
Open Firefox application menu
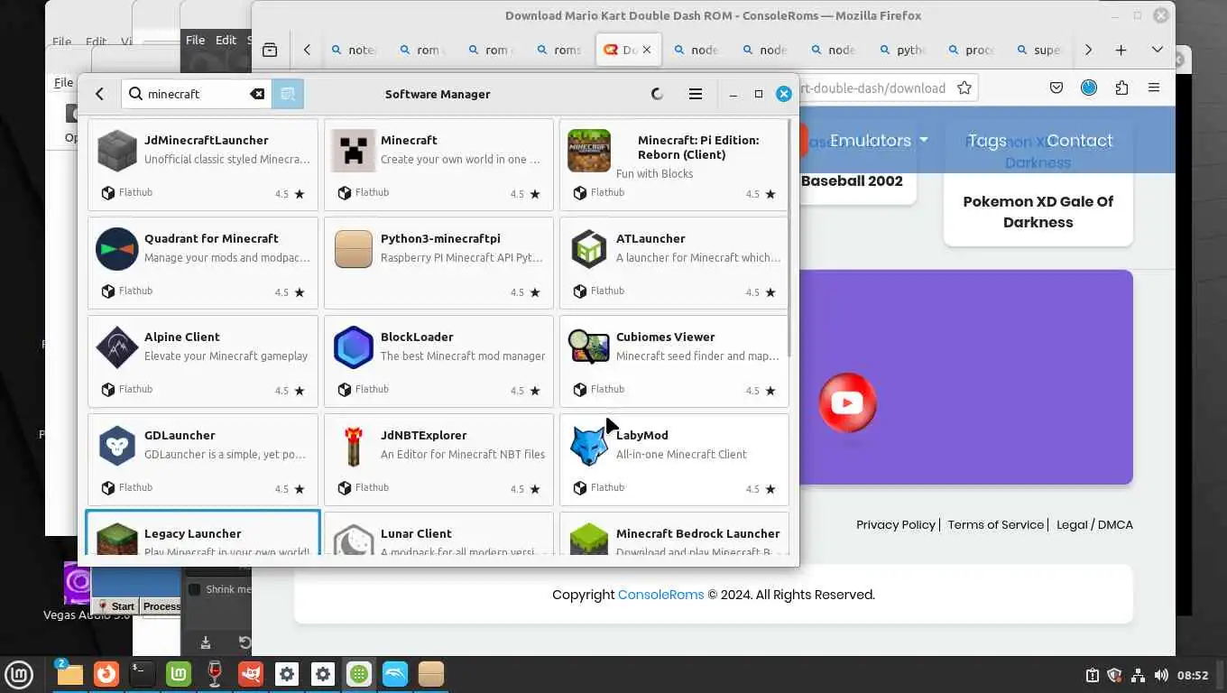coord(1154,88)
